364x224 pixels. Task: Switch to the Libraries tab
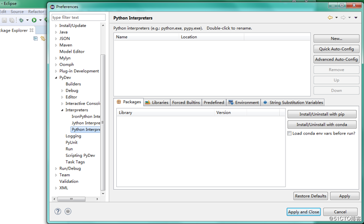[157, 102]
